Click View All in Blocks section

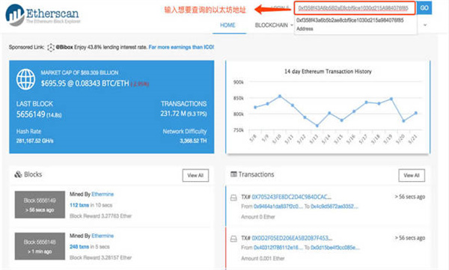[195, 176]
